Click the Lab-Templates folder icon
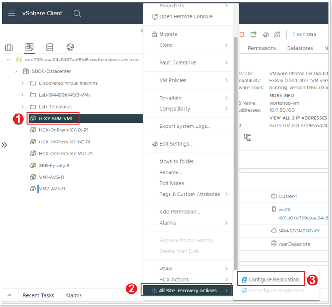Screen dimensions: 332x307 click(x=33, y=106)
